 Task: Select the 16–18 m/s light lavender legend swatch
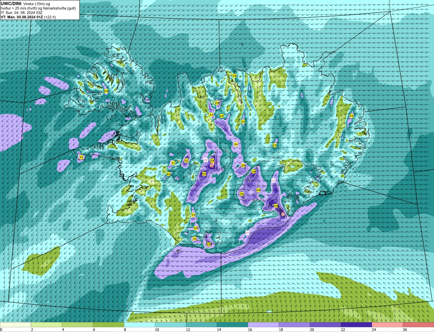(x=263, y=325)
